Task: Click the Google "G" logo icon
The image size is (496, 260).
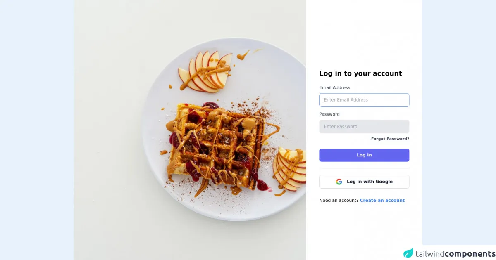Action: pos(339,182)
